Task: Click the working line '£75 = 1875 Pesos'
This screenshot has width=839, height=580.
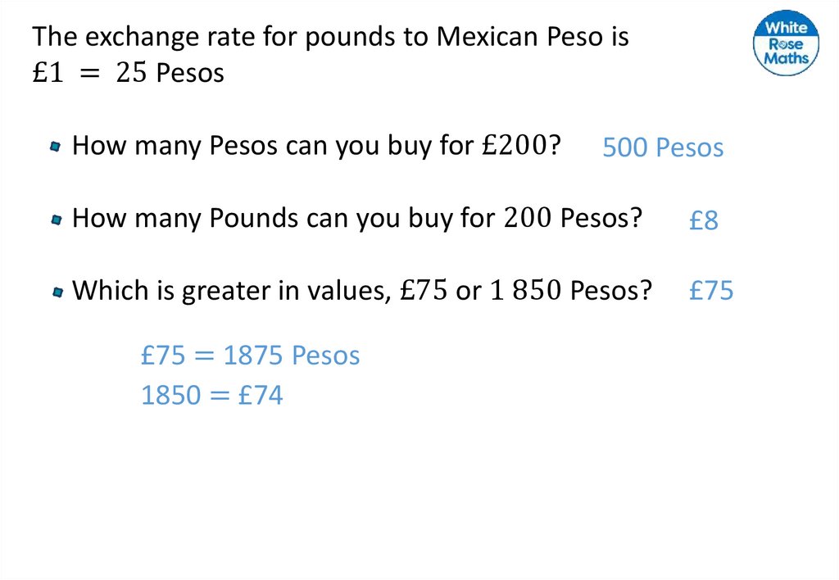Action: (250, 356)
